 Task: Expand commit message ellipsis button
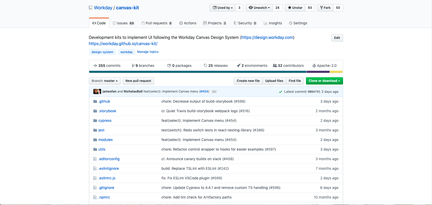click(x=214, y=91)
